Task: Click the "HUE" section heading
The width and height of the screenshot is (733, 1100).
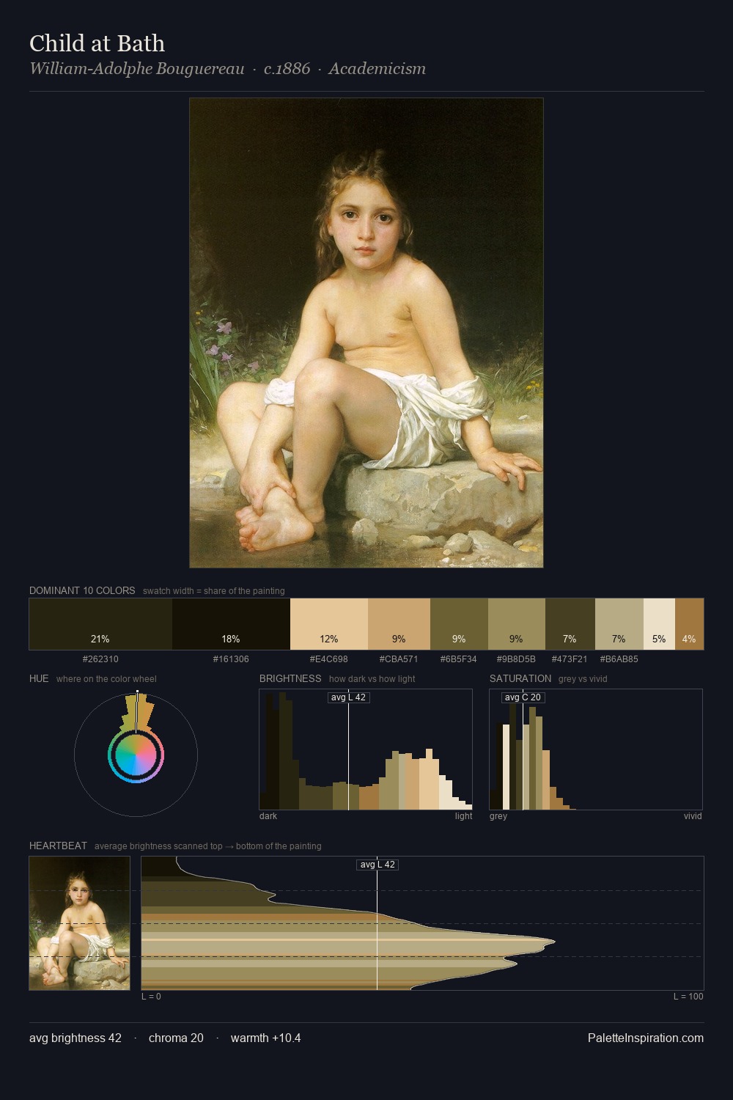Action: coord(39,678)
